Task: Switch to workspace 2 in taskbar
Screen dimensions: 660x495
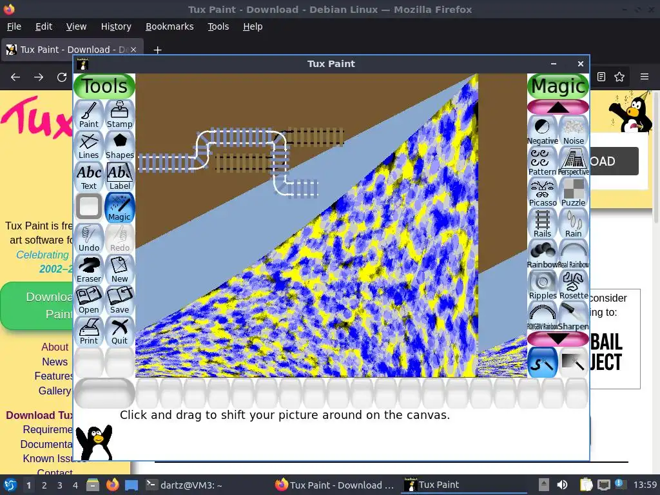Action: 44,485
